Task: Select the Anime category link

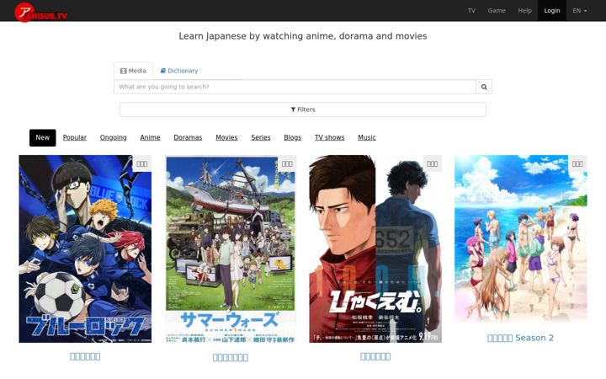Action: pos(150,137)
